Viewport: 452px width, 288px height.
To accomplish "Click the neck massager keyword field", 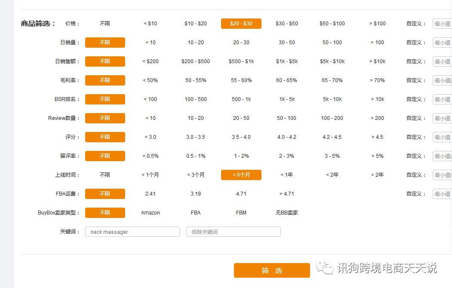I will (132, 232).
